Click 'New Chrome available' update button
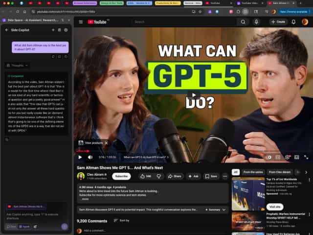 click(x=293, y=12)
